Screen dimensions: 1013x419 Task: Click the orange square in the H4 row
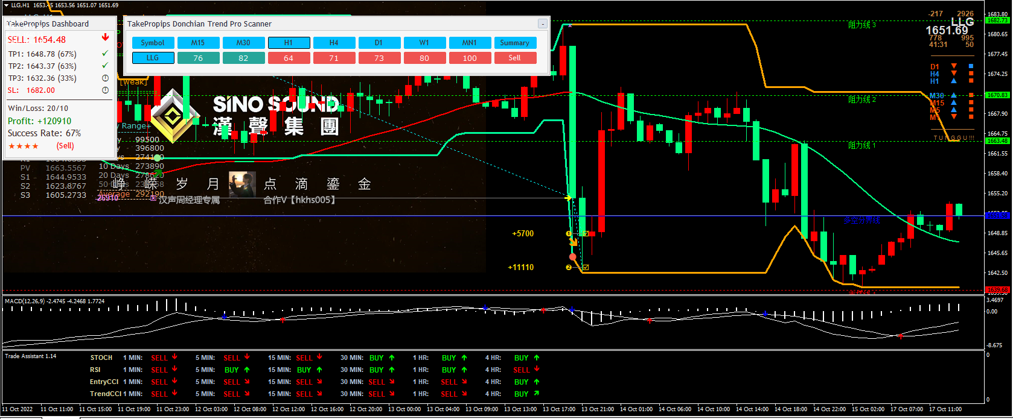click(x=971, y=73)
